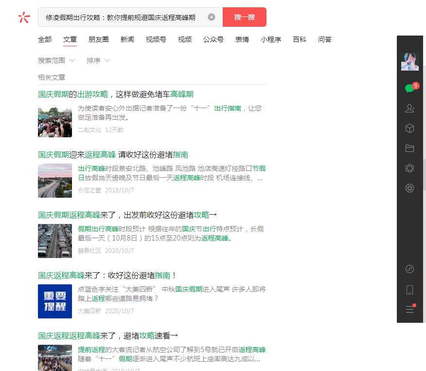Click the blue 重要提醒 thumbnail
Image resolution: width=426 pixels, height=371 pixels.
click(55, 301)
